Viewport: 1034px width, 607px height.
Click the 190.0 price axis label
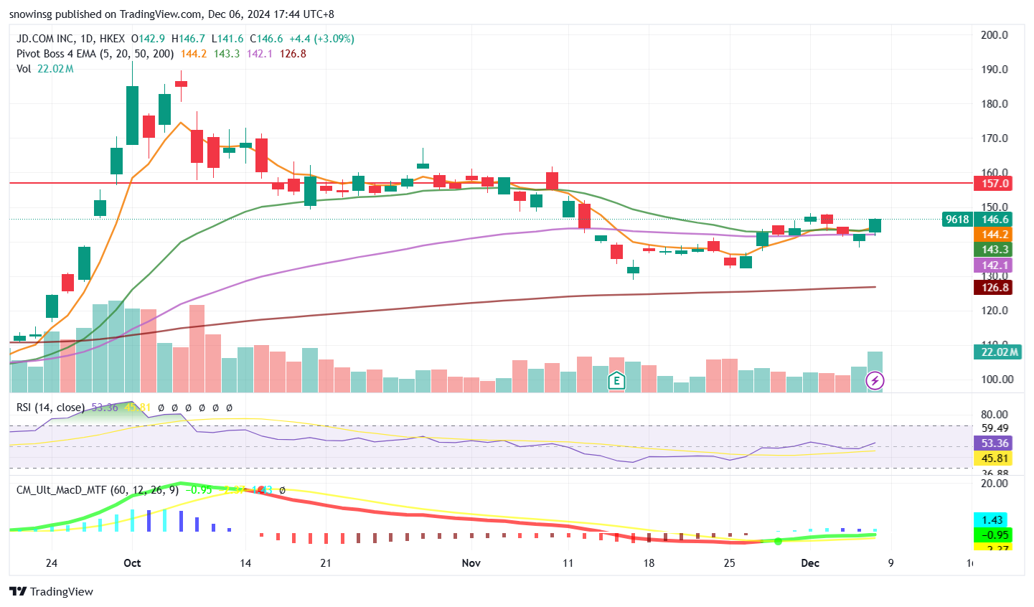pyautogui.click(x=995, y=70)
